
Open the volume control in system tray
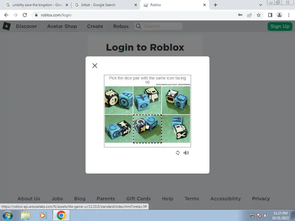266,216
